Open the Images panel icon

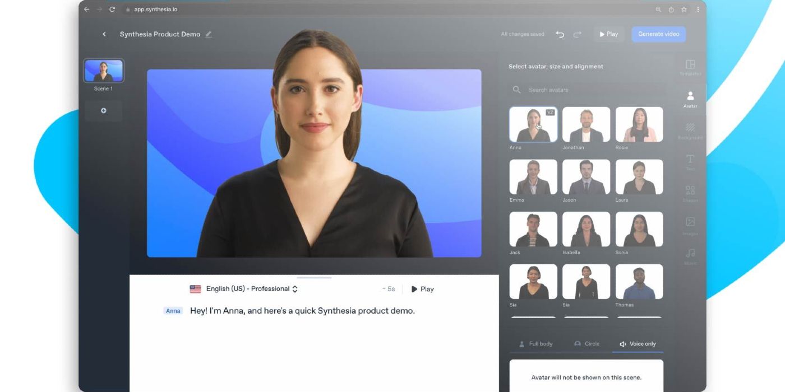(x=690, y=223)
